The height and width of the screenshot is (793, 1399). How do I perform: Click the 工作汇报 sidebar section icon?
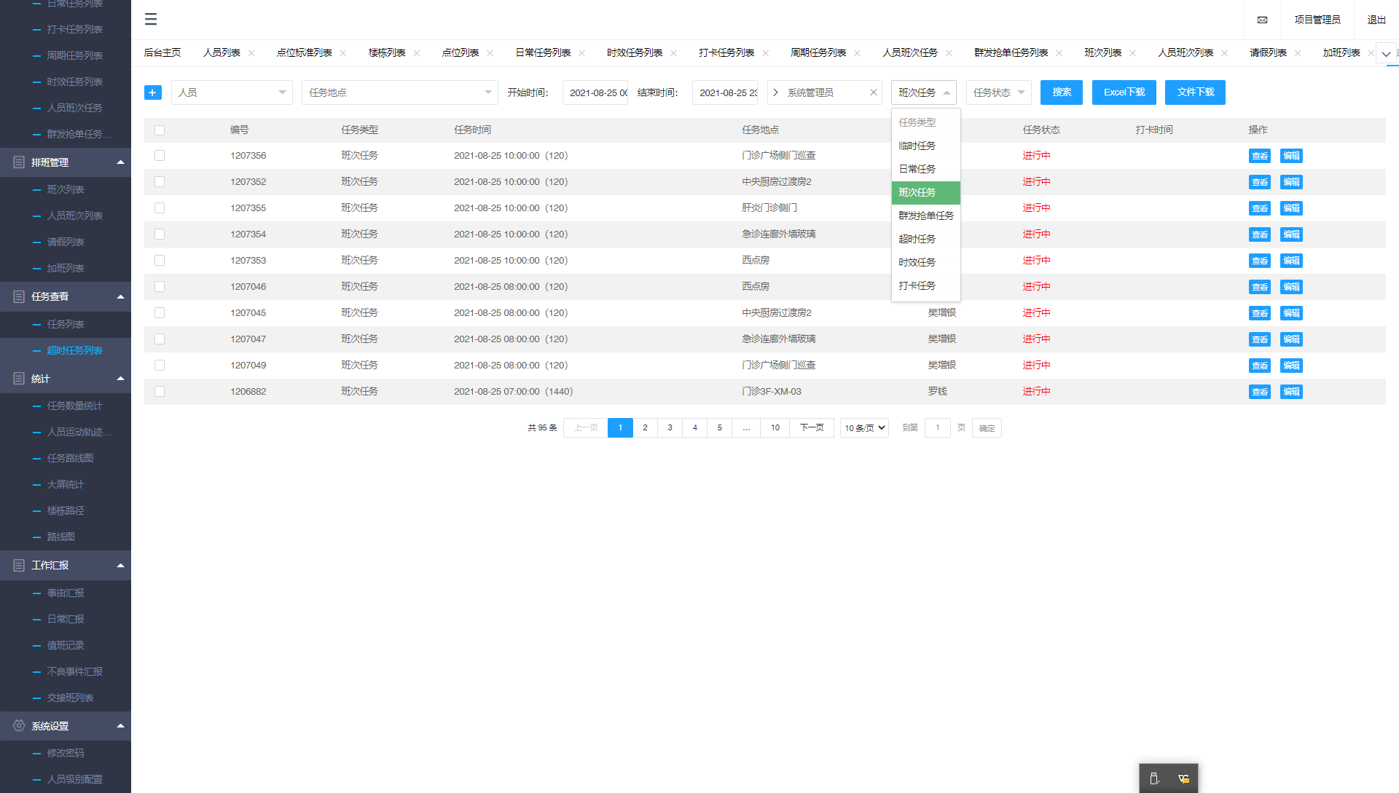click(x=19, y=565)
